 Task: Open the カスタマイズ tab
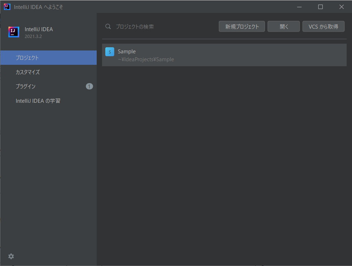click(x=48, y=72)
